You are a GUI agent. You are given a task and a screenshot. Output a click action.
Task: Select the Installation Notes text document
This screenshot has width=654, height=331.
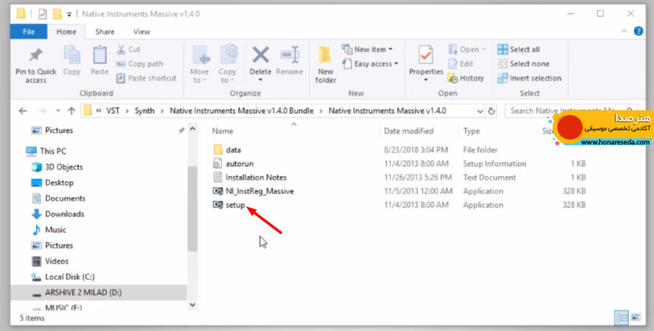point(255,177)
